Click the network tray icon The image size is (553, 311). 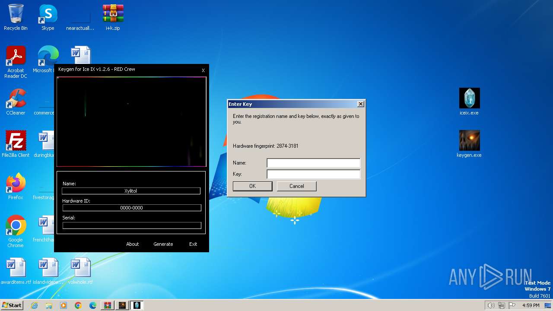501,305
